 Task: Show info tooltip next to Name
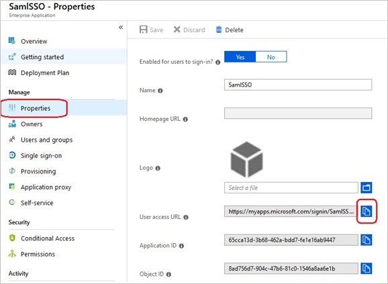(160, 91)
